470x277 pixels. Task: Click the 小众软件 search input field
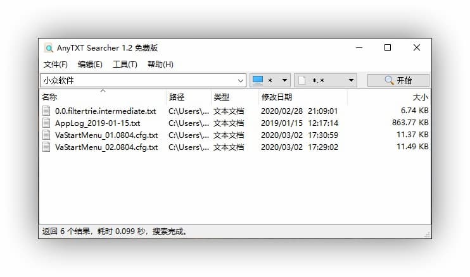139,80
